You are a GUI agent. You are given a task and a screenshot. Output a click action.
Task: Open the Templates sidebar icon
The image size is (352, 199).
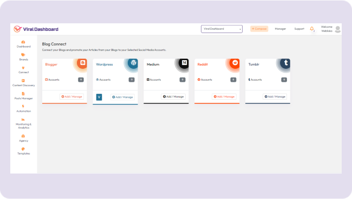(x=23, y=149)
